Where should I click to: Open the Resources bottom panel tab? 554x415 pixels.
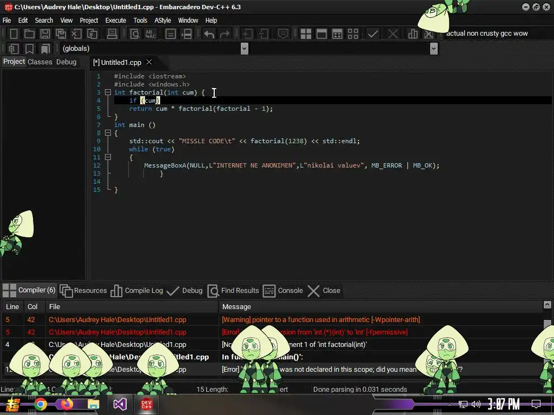coord(83,291)
